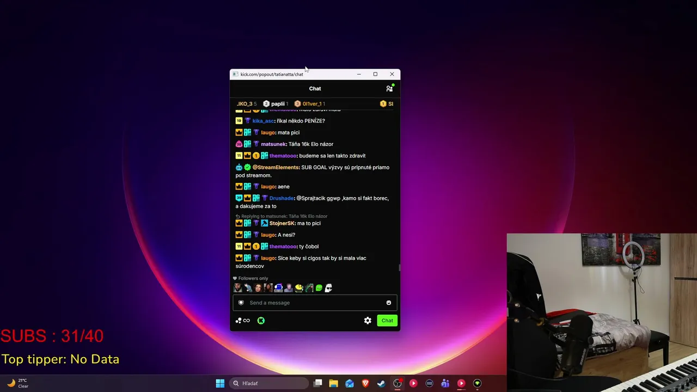The height and width of the screenshot is (392, 697).
Task: Click the popout window address kick.com/popout/tatianatta/chat
Action: tap(272, 74)
